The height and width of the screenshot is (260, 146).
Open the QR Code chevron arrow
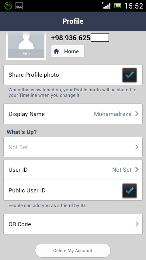pyautogui.click(x=137, y=224)
